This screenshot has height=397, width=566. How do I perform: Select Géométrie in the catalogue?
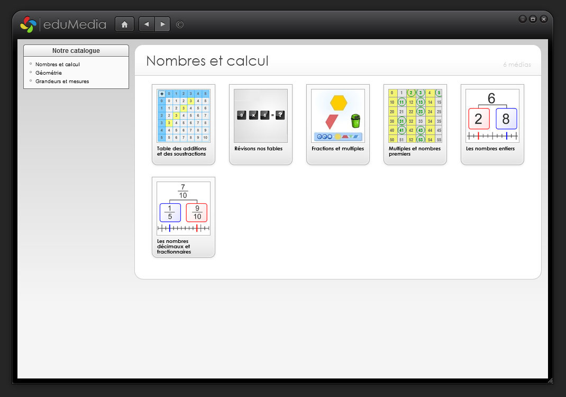[x=48, y=73]
